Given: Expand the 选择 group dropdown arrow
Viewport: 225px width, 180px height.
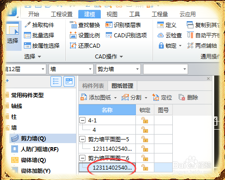Looking at the screenshot, I should 39,57.
